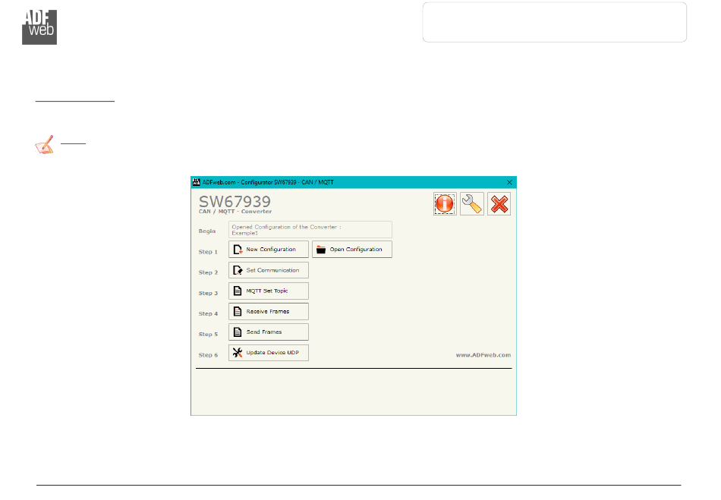Click the note pencil icon
The width and height of the screenshot is (721, 500).
click(45, 145)
